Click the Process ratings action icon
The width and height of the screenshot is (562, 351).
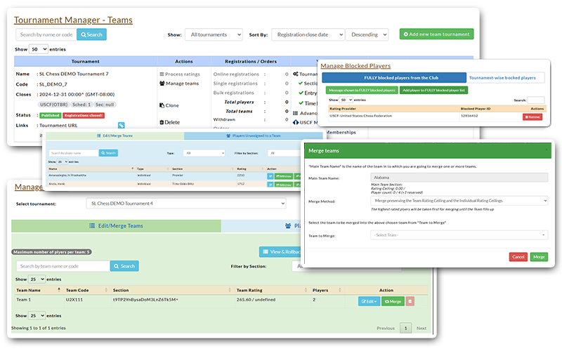pos(163,74)
